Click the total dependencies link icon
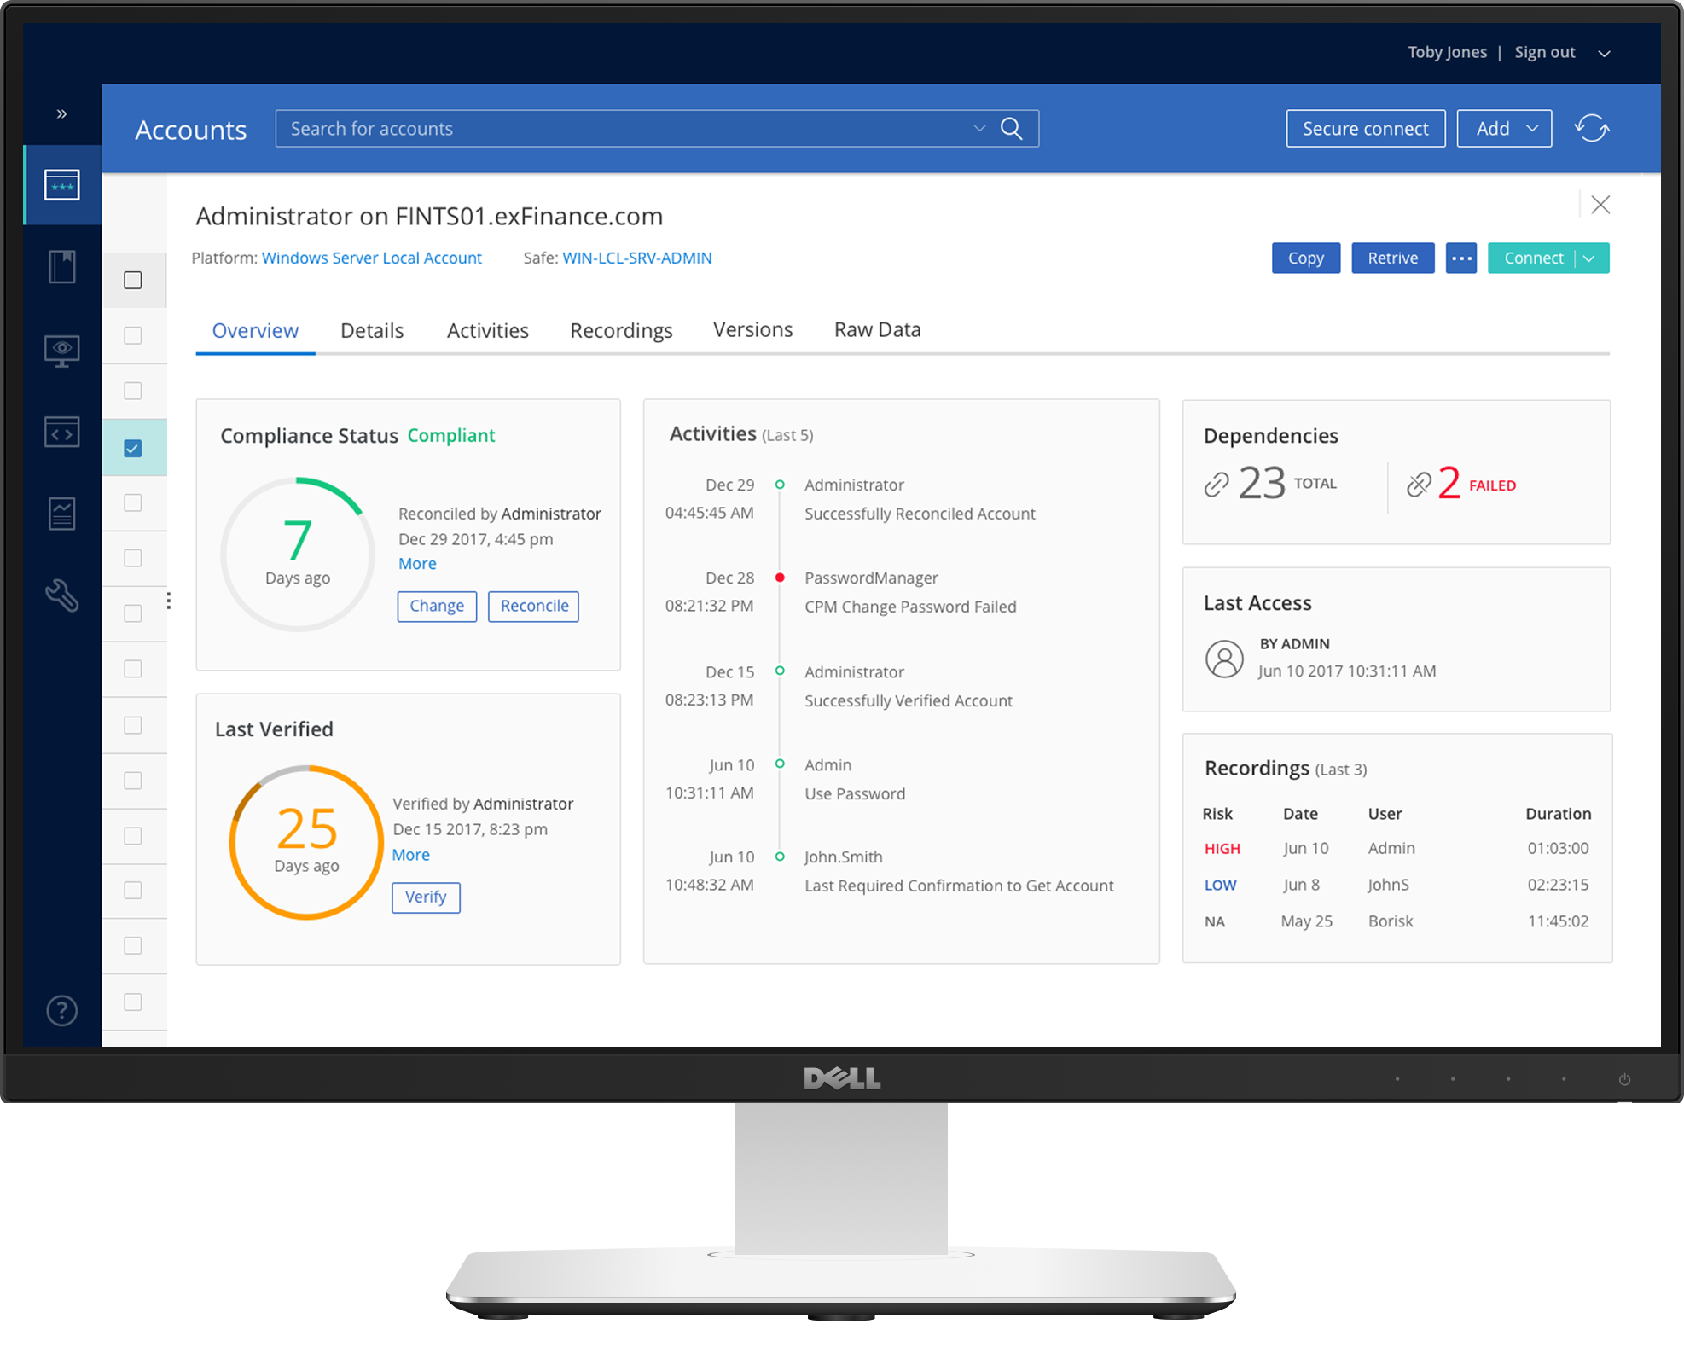Screen dimensions: 1684x1359 pos(1217,485)
